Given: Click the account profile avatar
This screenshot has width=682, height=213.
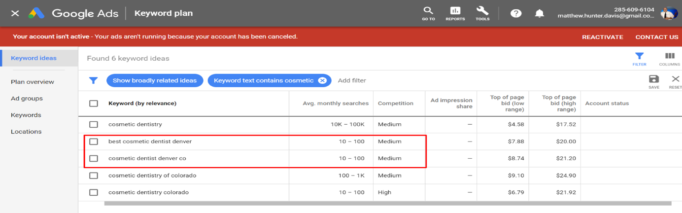Looking at the screenshot, I should click(x=669, y=13).
